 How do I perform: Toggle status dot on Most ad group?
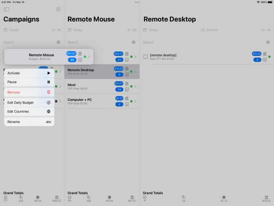click(x=132, y=87)
